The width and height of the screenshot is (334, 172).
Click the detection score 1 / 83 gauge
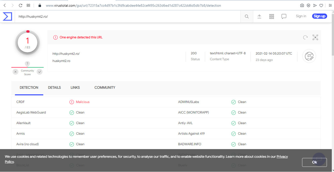pos(27,43)
